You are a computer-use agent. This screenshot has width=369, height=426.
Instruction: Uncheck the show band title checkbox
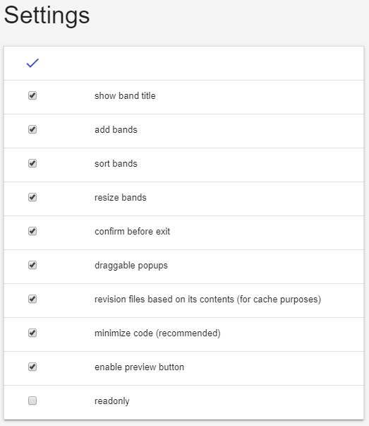32,95
